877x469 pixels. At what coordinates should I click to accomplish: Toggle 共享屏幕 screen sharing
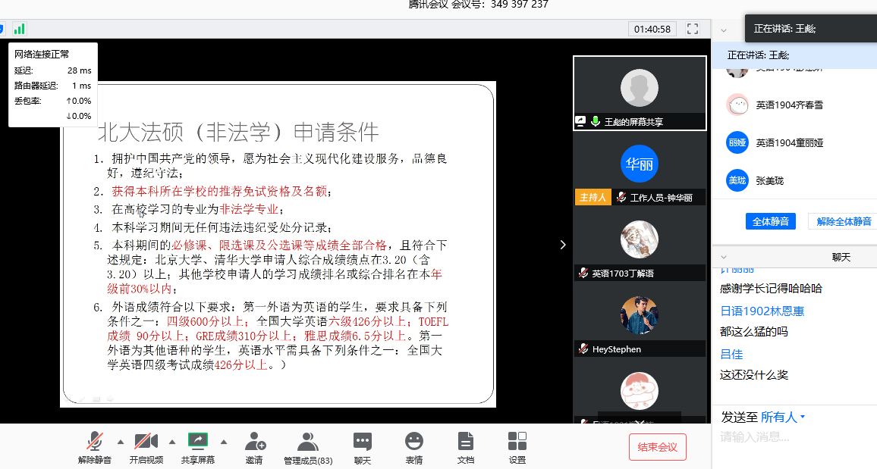[x=197, y=446]
